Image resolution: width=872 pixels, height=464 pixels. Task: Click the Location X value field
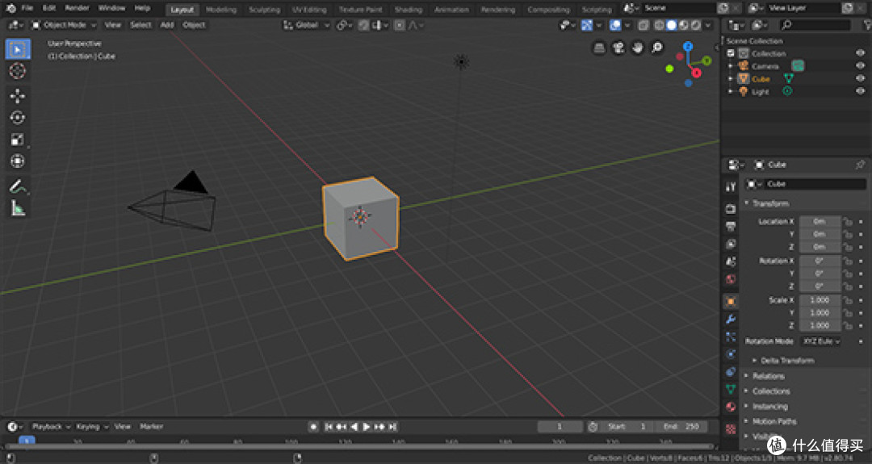[820, 221]
